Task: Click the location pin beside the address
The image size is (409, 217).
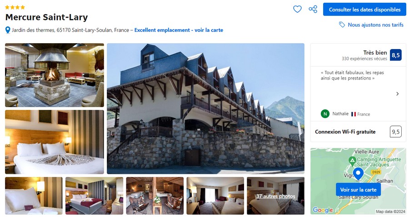Action: (8, 30)
